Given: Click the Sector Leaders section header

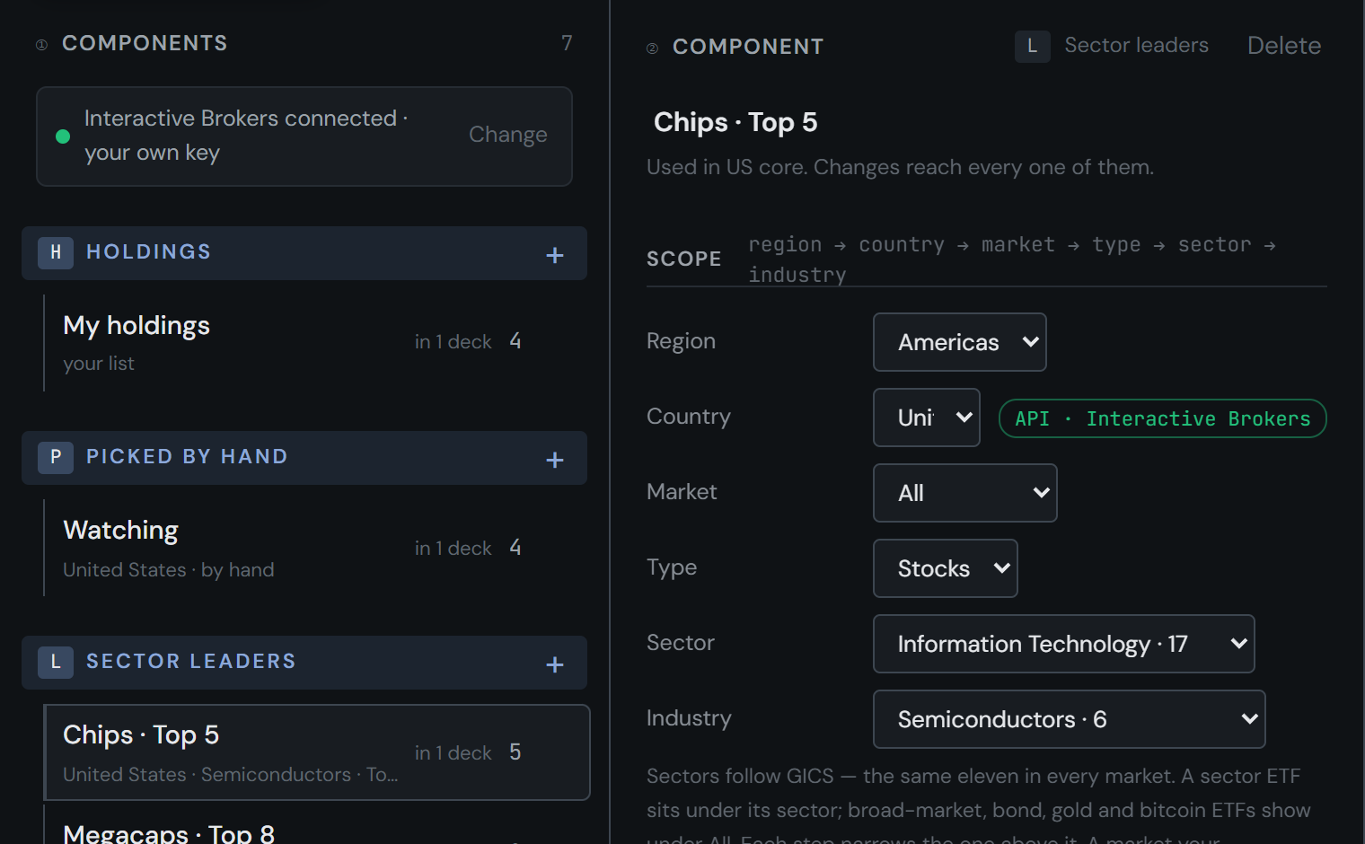Looking at the screenshot, I should (x=304, y=663).
